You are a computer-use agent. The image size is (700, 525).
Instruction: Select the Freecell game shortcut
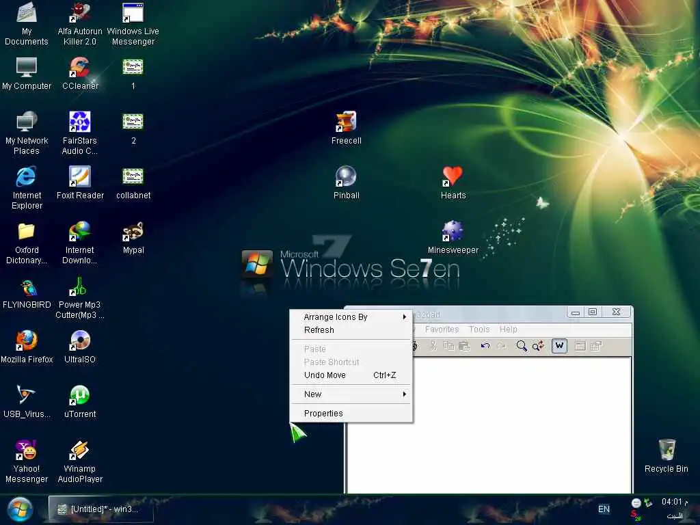coord(347,129)
